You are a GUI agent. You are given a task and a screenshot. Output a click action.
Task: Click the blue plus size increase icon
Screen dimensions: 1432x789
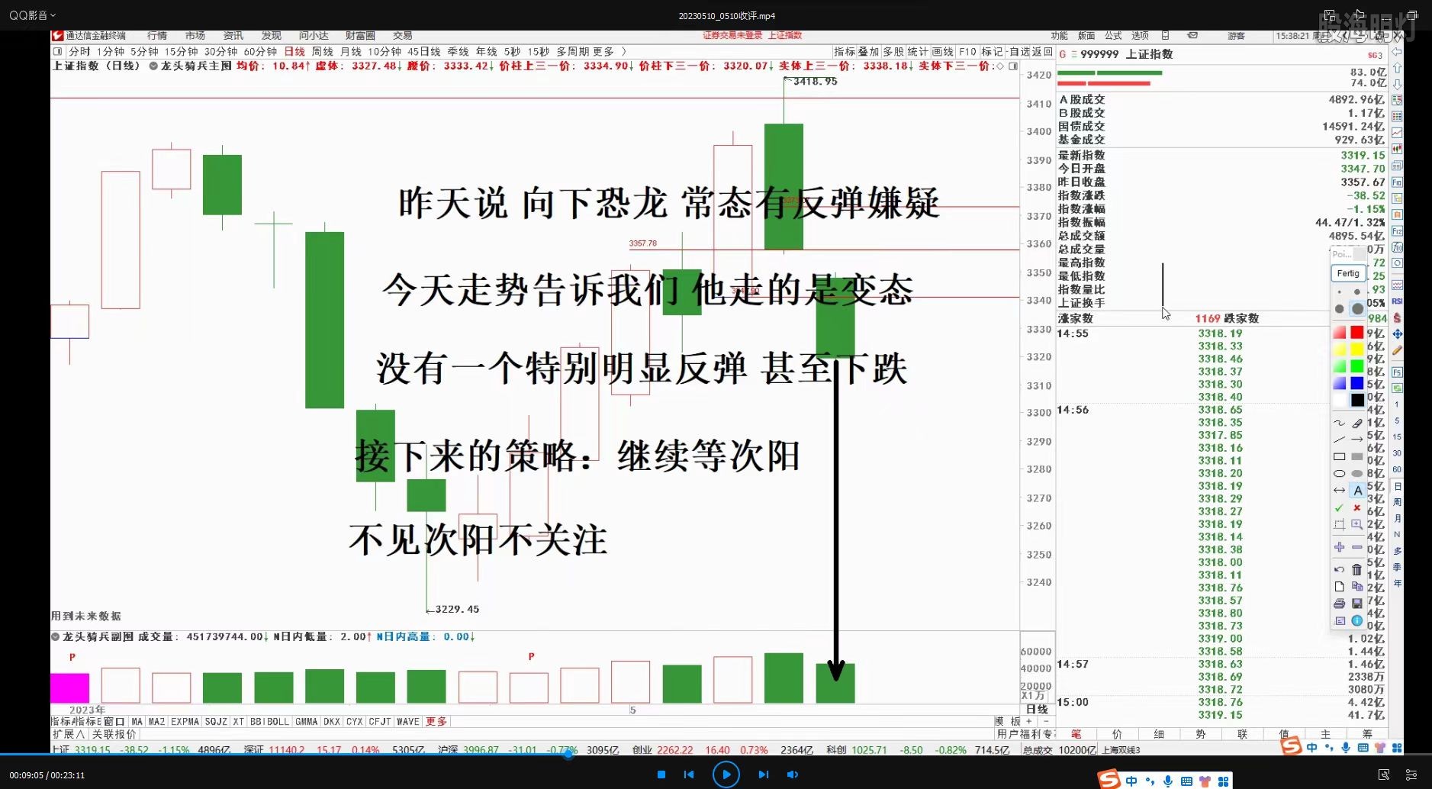click(1340, 547)
